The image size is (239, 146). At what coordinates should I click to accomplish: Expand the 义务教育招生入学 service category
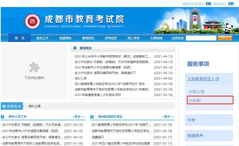[x=203, y=79]
